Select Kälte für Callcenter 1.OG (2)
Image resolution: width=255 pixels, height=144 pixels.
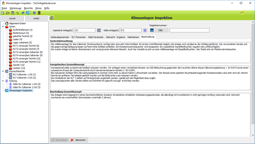tap(27, 84)
